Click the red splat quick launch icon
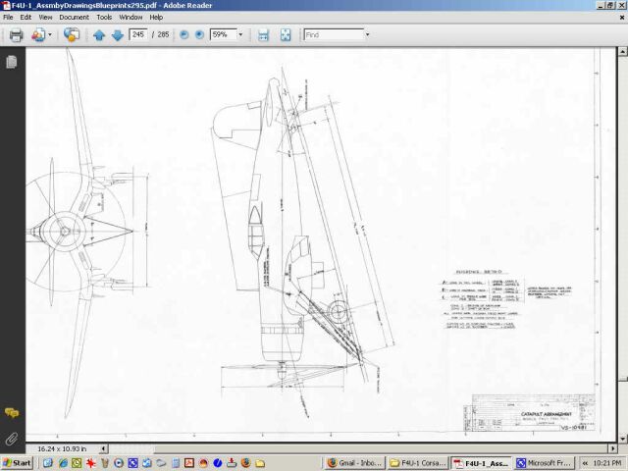 (91, 463)
